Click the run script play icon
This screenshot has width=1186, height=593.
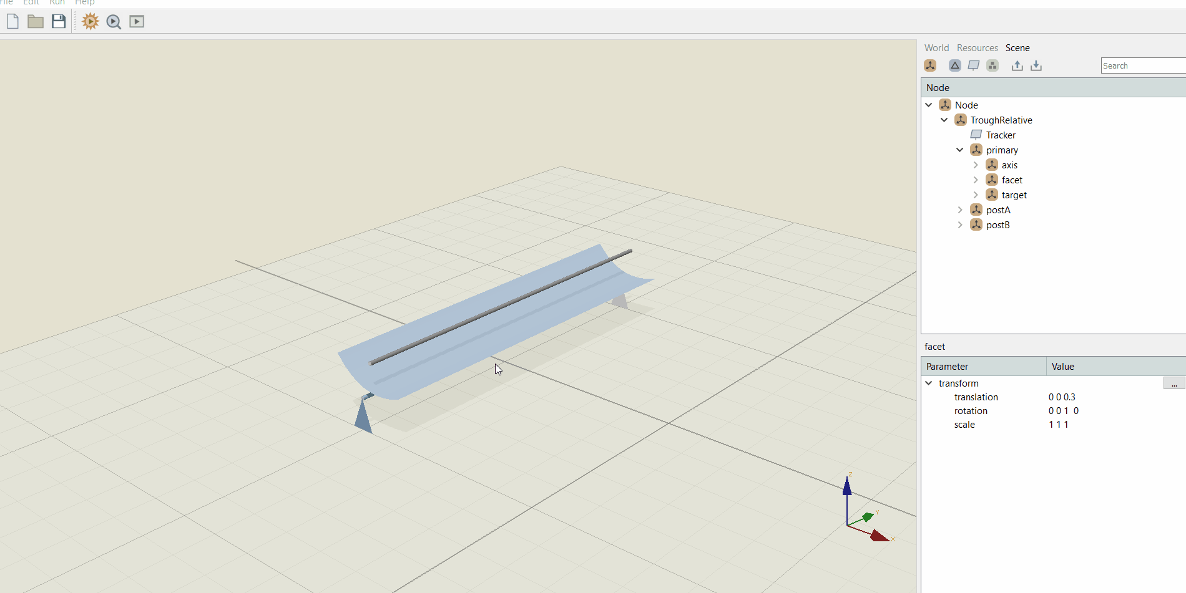[137, 22]
